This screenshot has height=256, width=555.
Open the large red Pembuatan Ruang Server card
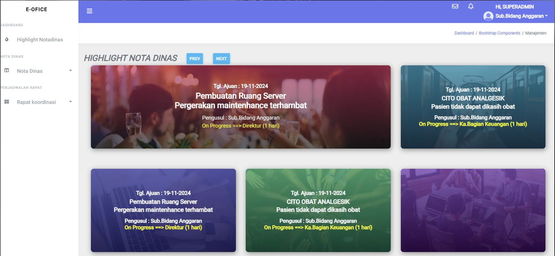(x=240, y=107)
